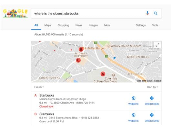Open search Settings
Screen dimensions: 171x134
tap(141, 25)
